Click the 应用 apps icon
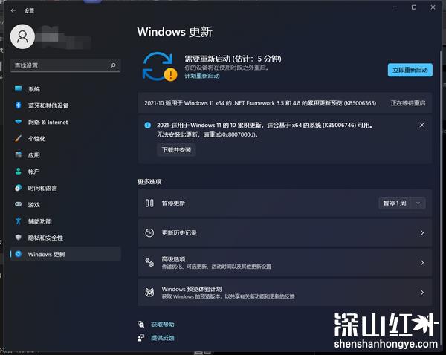The width and height of the screenshot is (446, 355). 18,154
